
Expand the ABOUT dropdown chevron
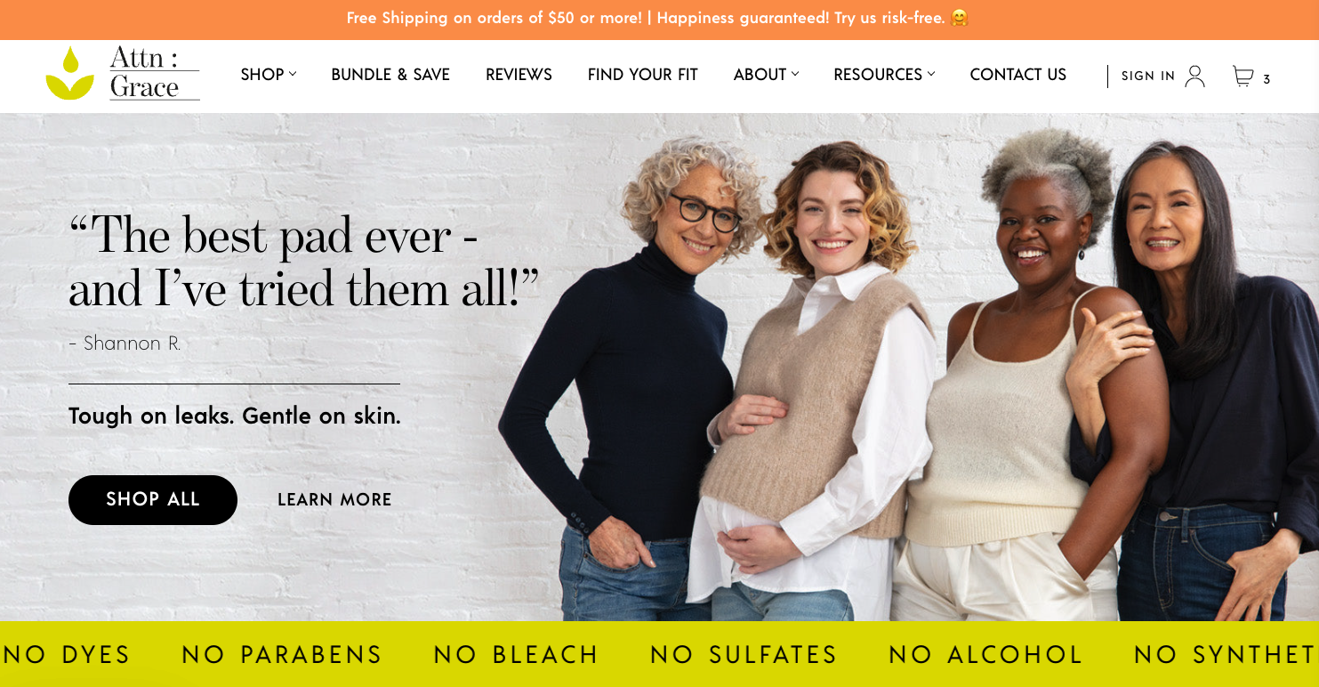(795, 74)
